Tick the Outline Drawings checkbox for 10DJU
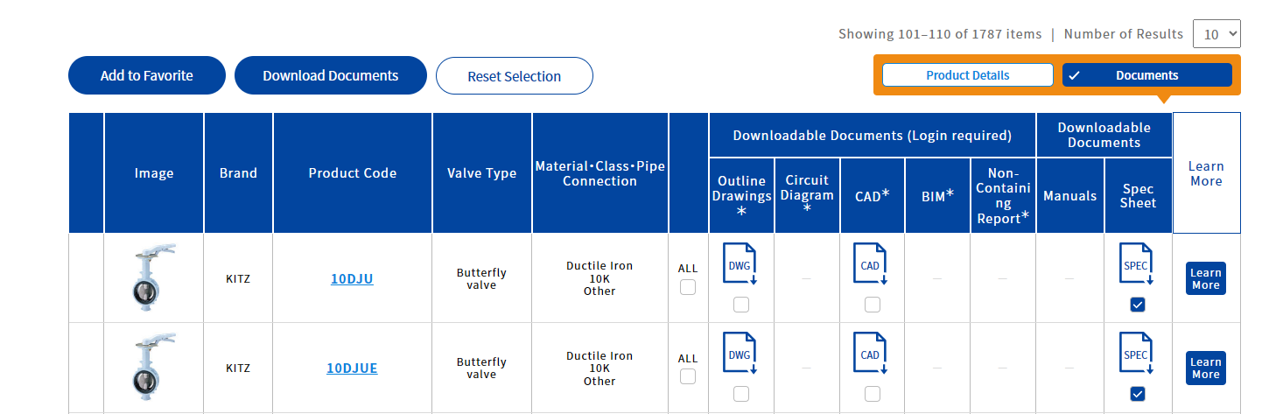The width and height of the screenshot is (1276, 414). 741,305
